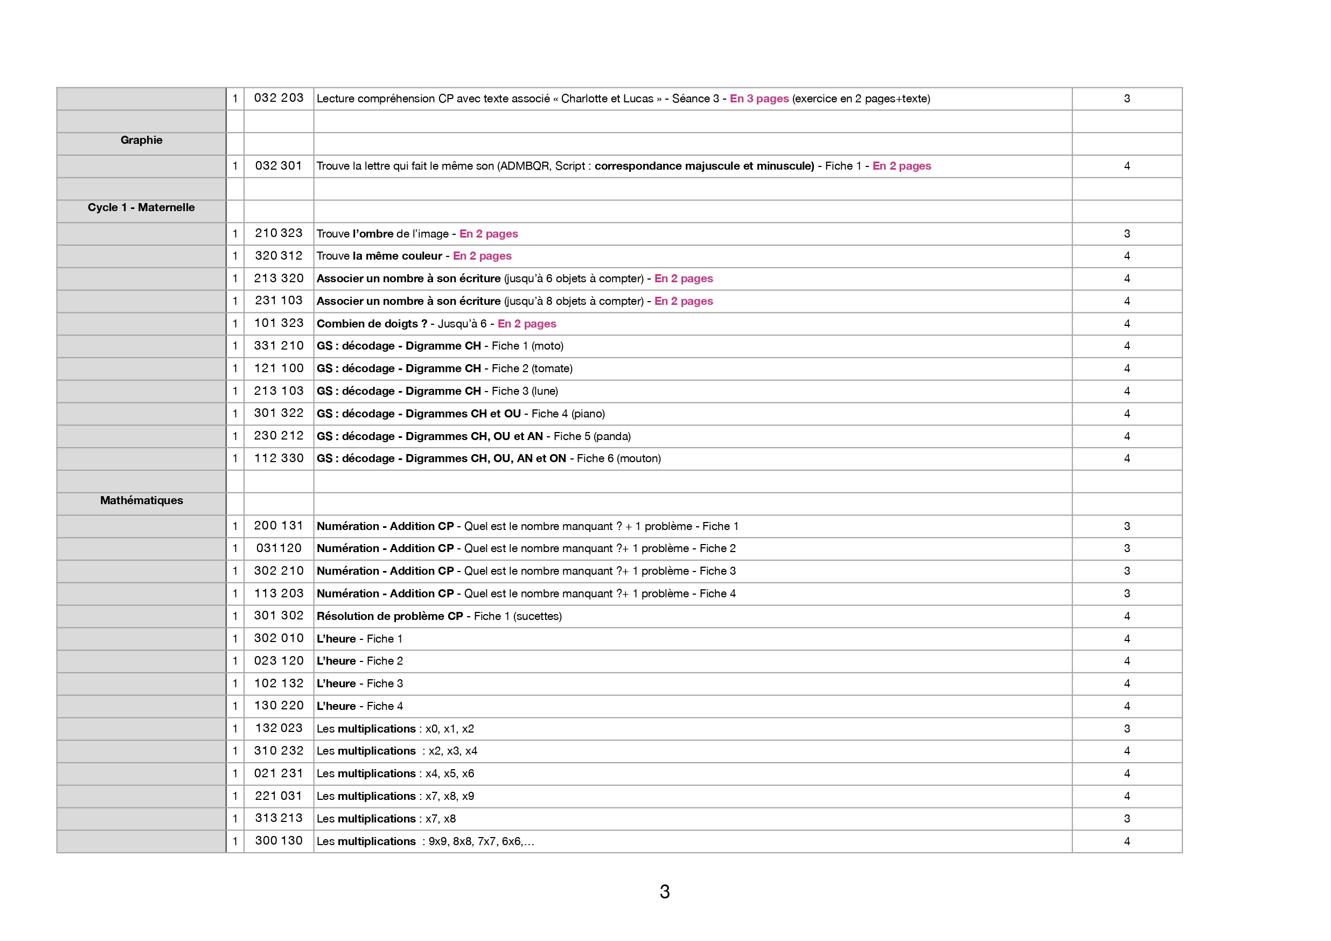Click 'L'heure - Fiche 4' description
This screenshot has width=1331, height=941.
tap(359, 706)
